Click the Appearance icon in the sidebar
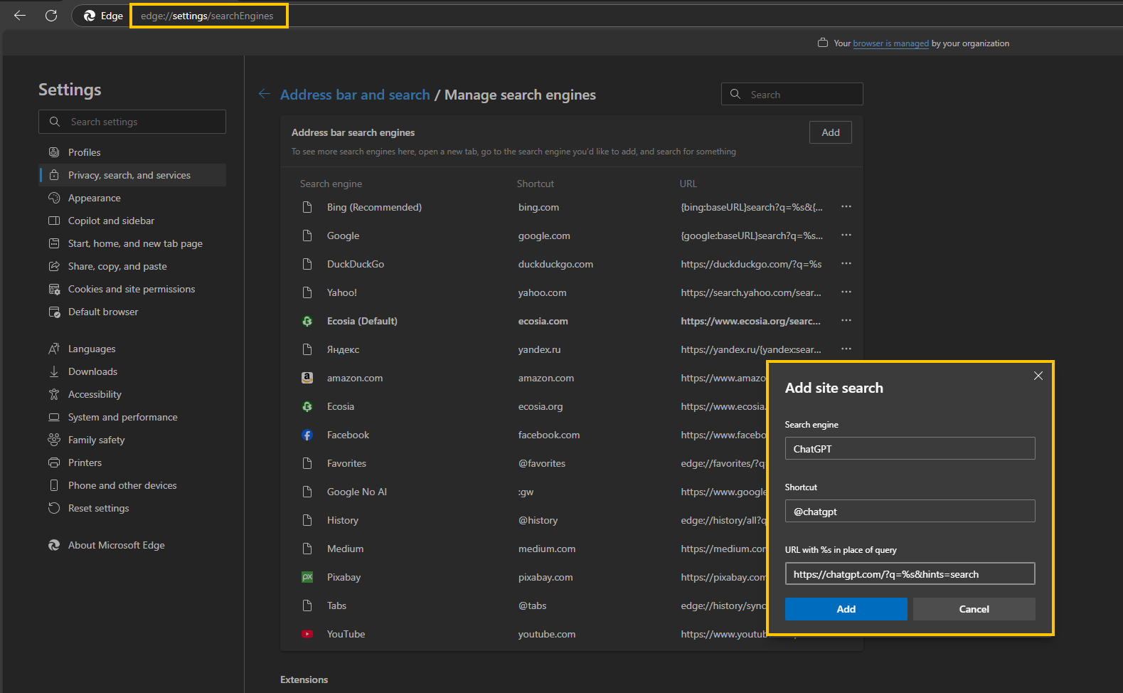 point(54,198)
